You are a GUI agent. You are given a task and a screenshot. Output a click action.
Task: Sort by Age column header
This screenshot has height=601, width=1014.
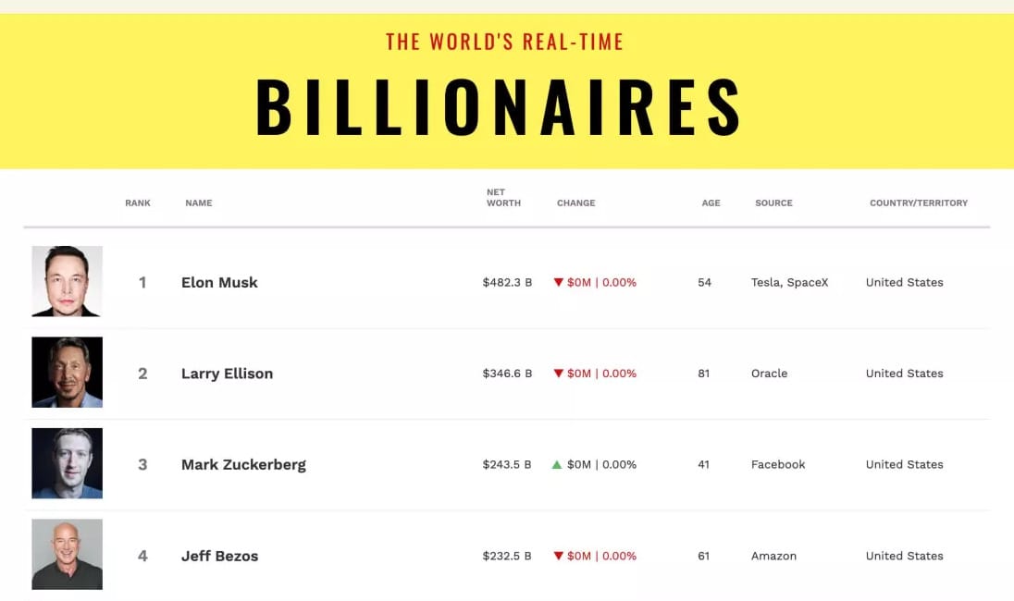coord(711,202)
